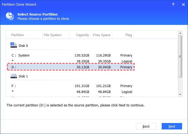Click the partition list scrollbar thumb

180,57
